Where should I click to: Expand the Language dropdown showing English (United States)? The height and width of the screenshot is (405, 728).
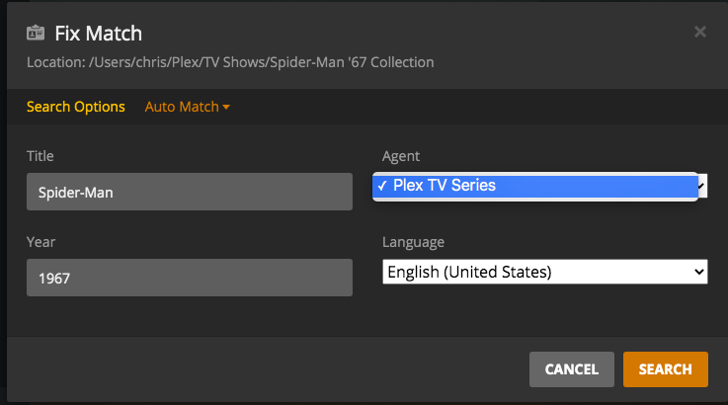[544, 272]
